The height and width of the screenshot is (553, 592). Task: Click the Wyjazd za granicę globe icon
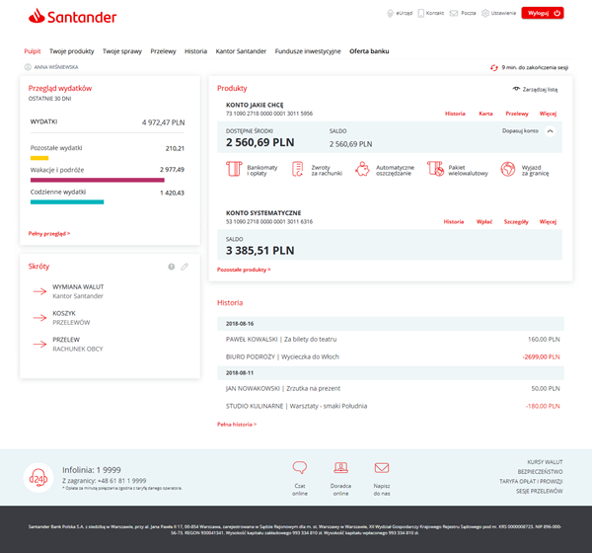(x=508, y=170)
